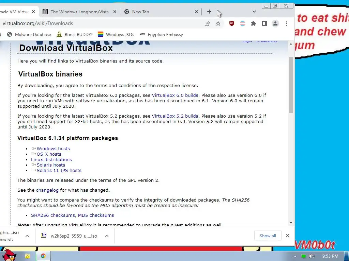Click the Download VirtualBox heading text
Viewport: 349px width, 261px height.
click(x=66, y=48)
